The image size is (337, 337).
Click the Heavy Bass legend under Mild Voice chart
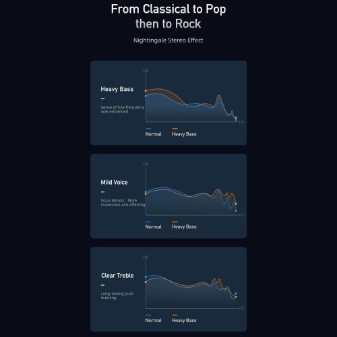pos(184,227)
